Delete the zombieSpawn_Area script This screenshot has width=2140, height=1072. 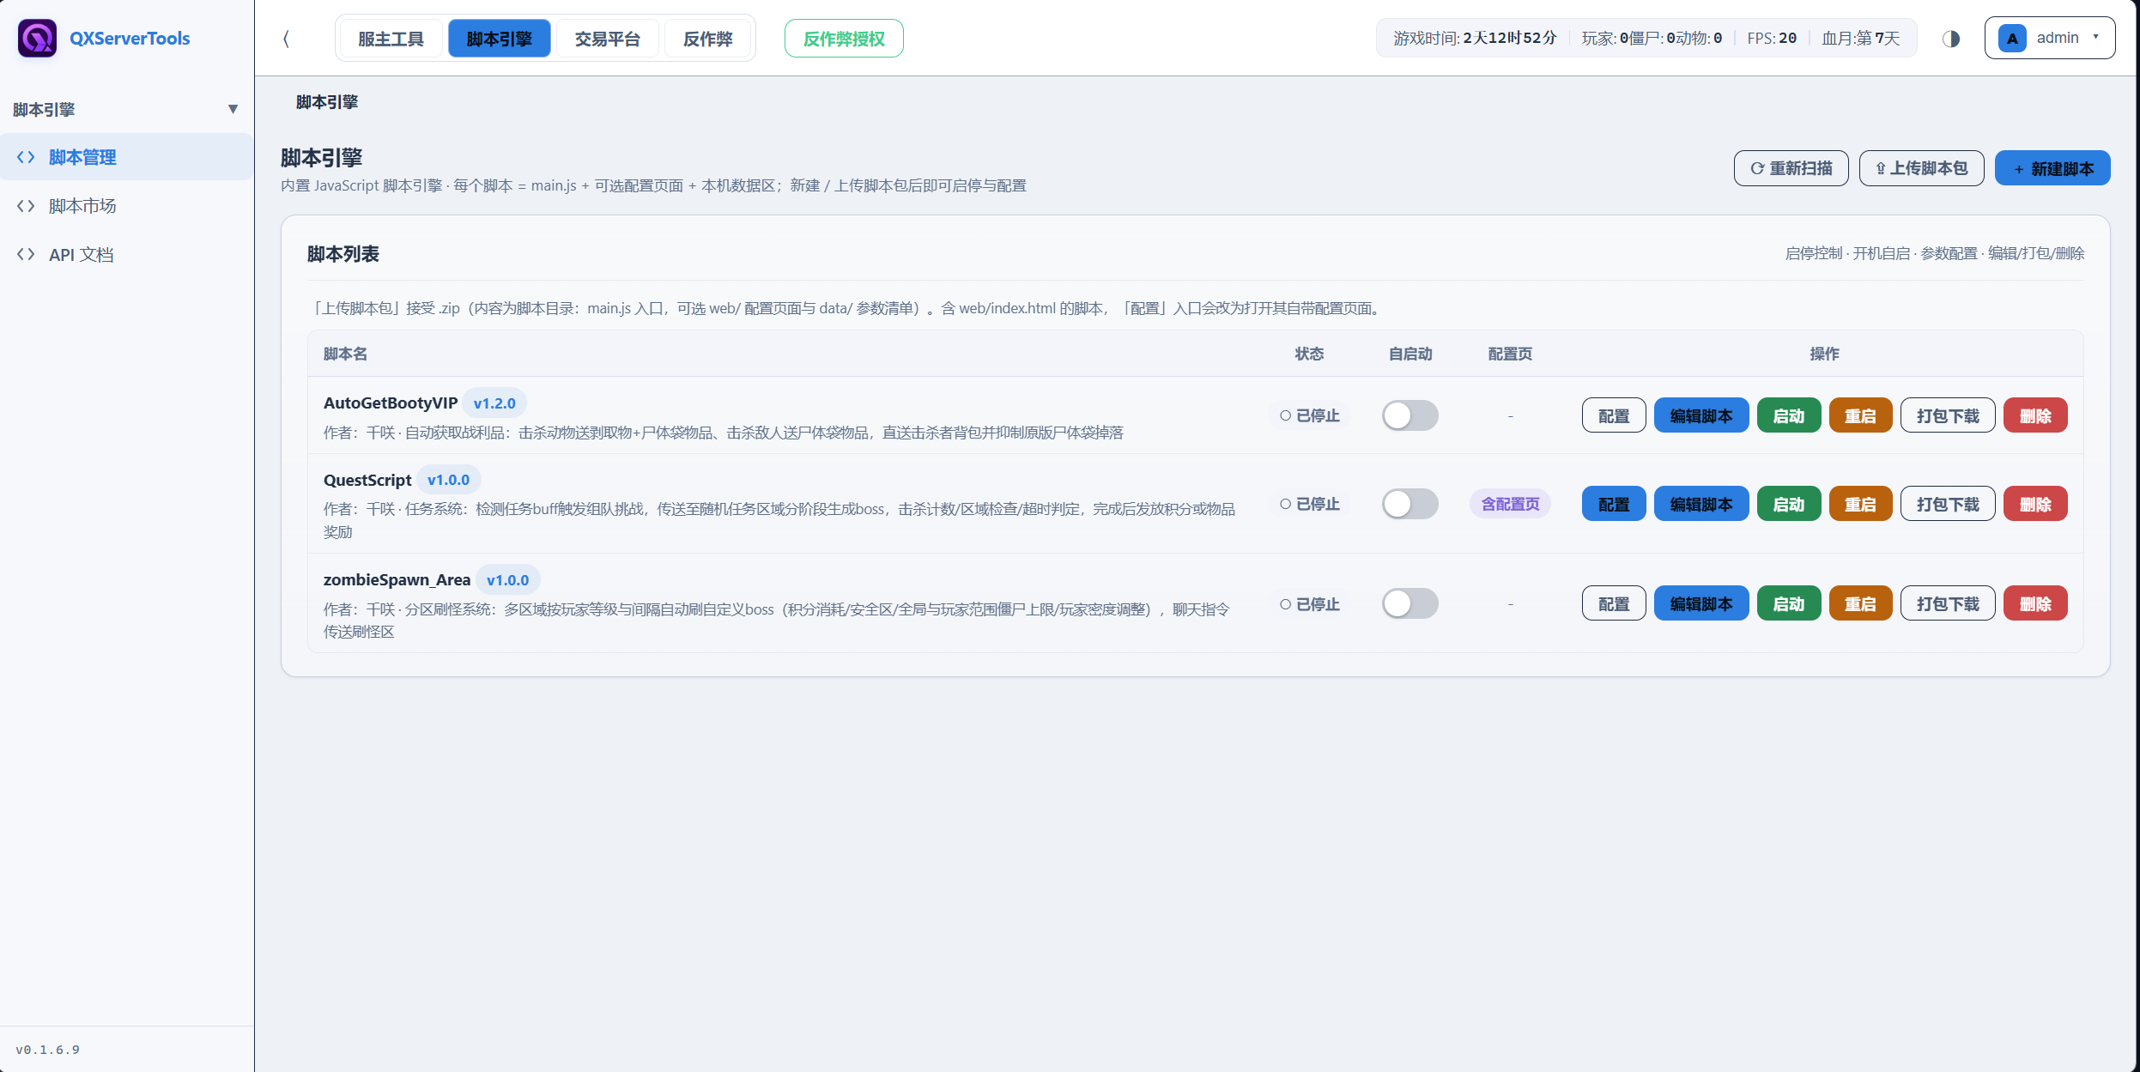pyautogui.click(x=2034, y=603)
